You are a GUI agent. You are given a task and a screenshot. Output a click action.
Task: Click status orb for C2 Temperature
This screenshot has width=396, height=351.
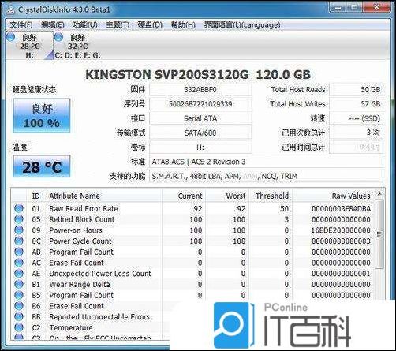coord(19,327)
